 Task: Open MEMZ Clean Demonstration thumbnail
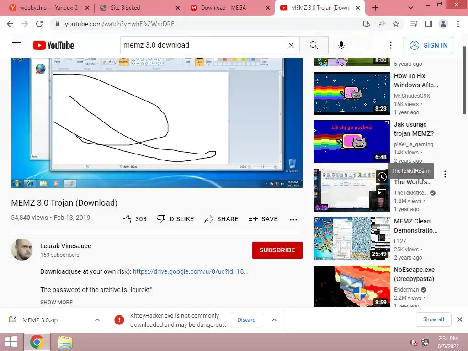click(351, 239)
